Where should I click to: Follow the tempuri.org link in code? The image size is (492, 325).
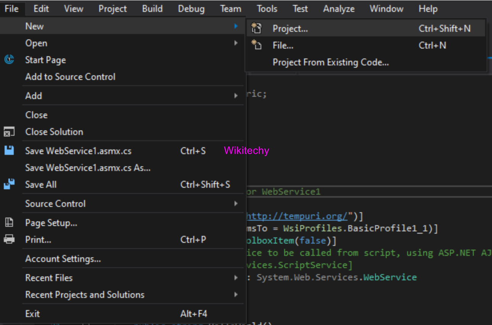pyautogui.click(x=297, y=216)
